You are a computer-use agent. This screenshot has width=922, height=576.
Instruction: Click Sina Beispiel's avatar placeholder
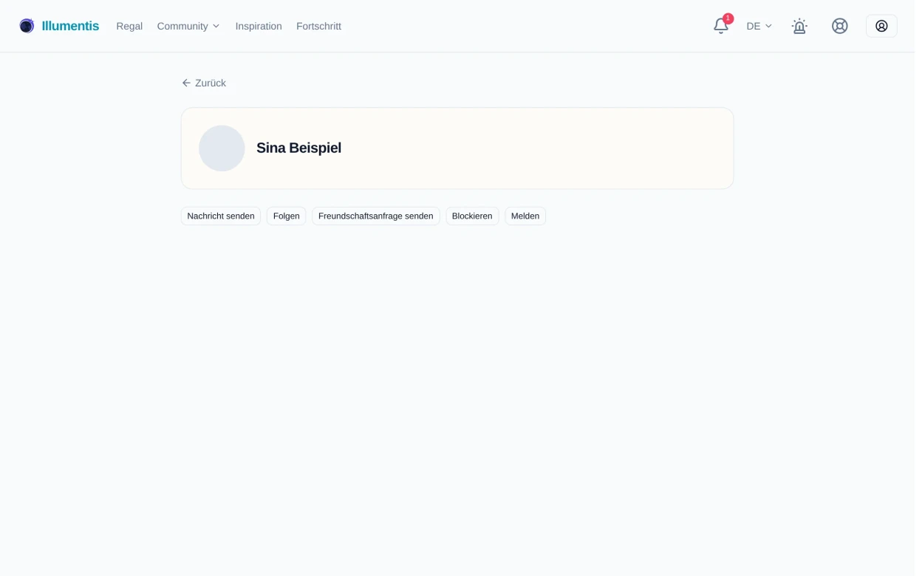pos(222,148)
